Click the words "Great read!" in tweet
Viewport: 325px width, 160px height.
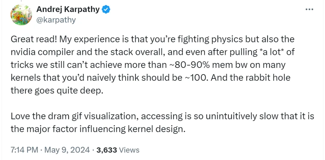pyautogui.click(x=34, y=40)
